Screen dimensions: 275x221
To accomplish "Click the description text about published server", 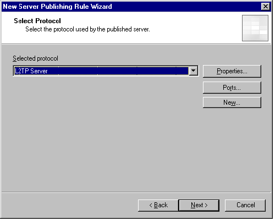I will [88, 30].
